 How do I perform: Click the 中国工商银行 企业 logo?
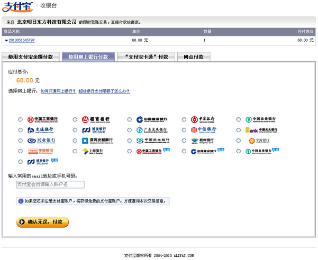coord(153,151)
